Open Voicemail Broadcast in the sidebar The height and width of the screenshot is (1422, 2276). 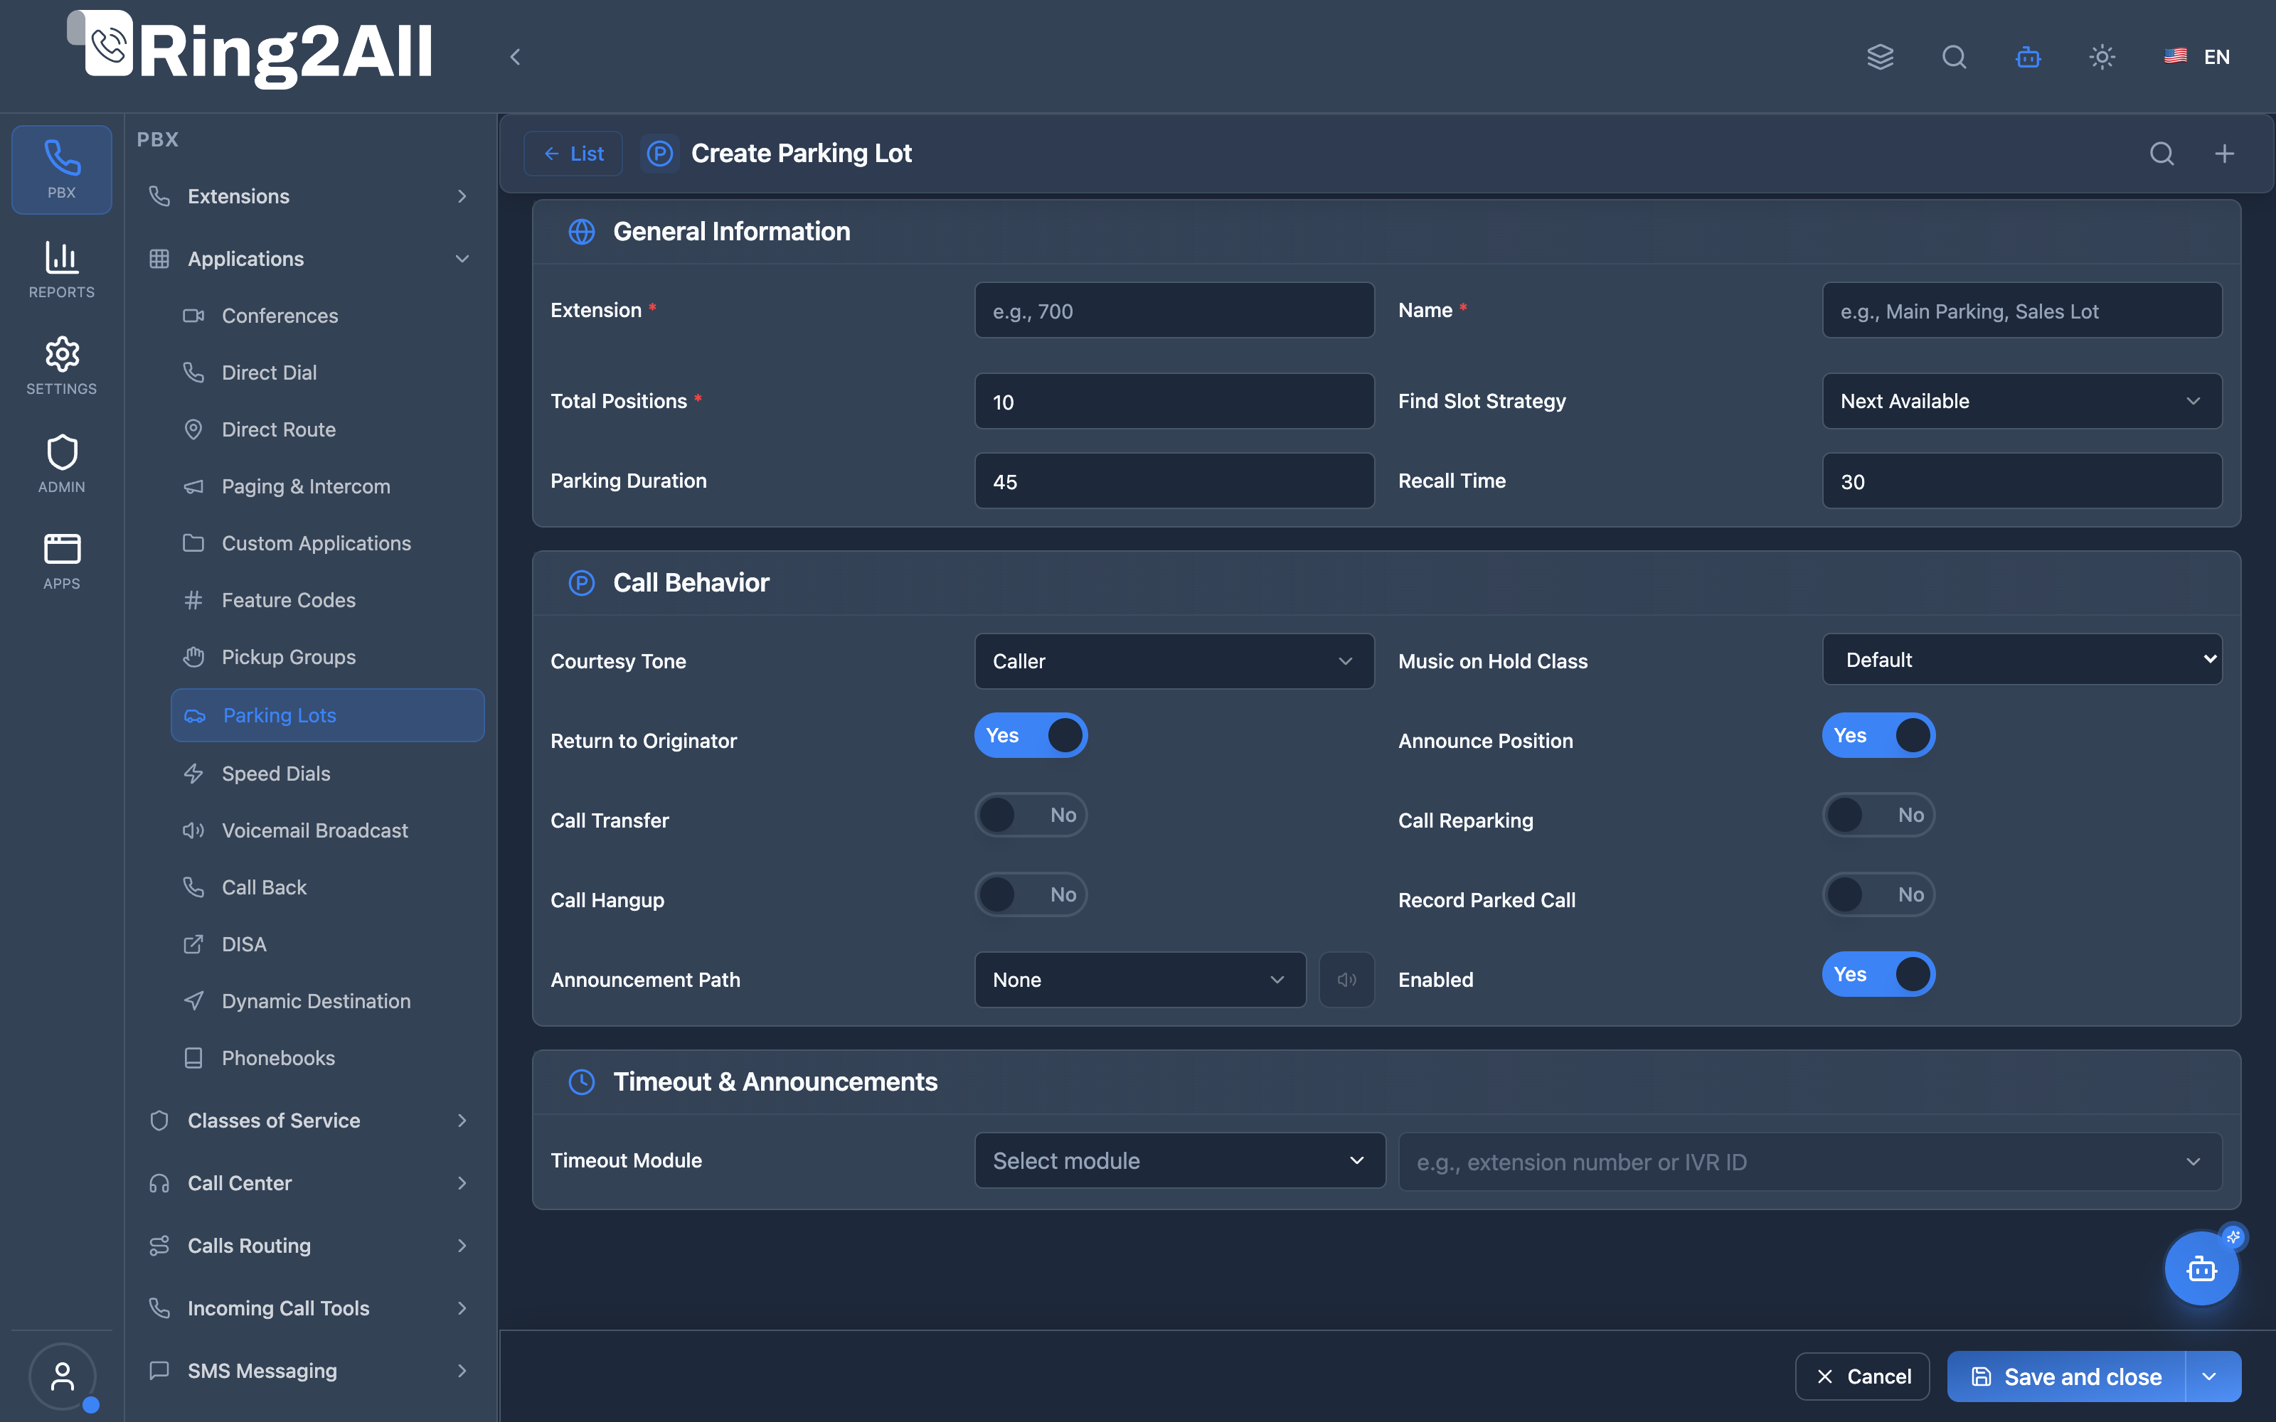327,830
